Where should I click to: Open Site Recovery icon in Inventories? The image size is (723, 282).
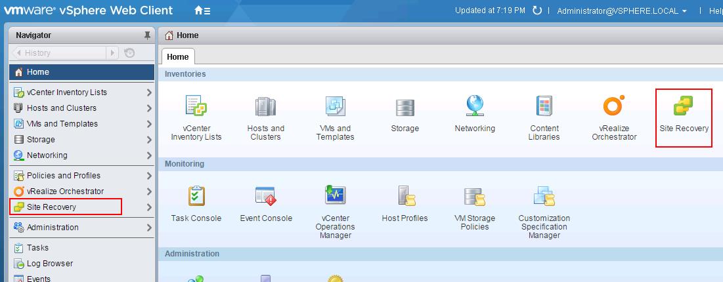684,106
